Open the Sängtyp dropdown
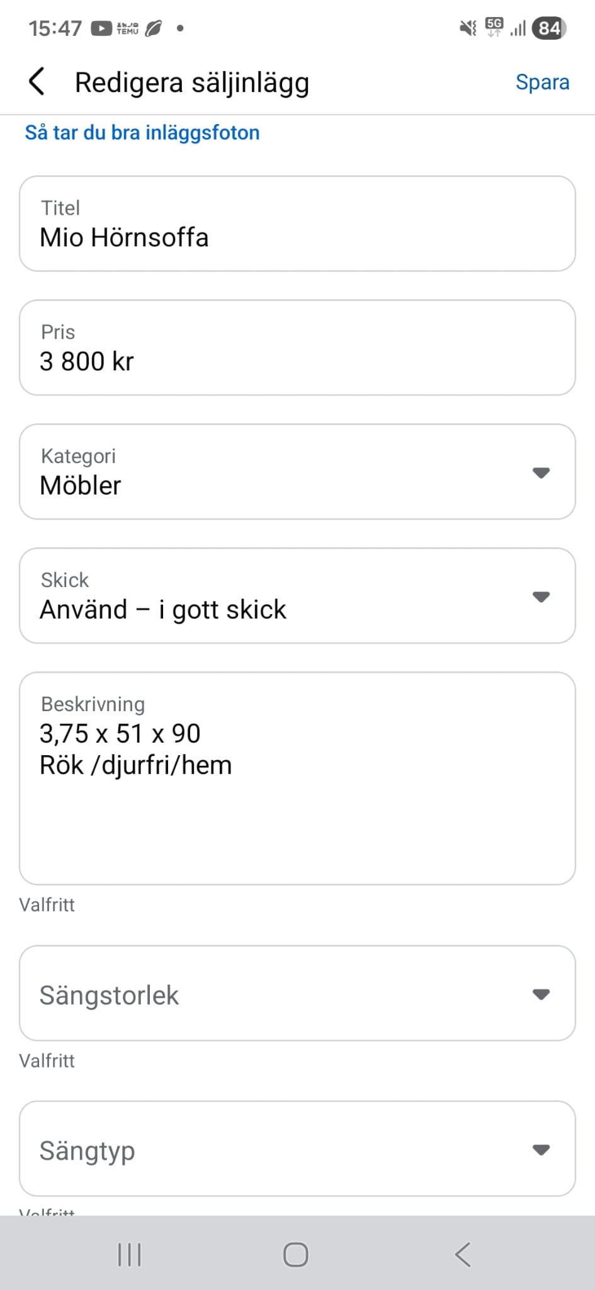Screen dimensions: 595x1290 coord(297,1149)
